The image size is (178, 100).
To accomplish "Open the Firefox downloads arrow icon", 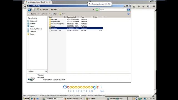I will point(139,6).
